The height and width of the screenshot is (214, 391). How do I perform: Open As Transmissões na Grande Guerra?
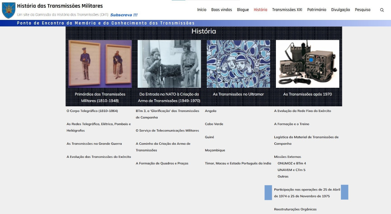tap(94, 144)
